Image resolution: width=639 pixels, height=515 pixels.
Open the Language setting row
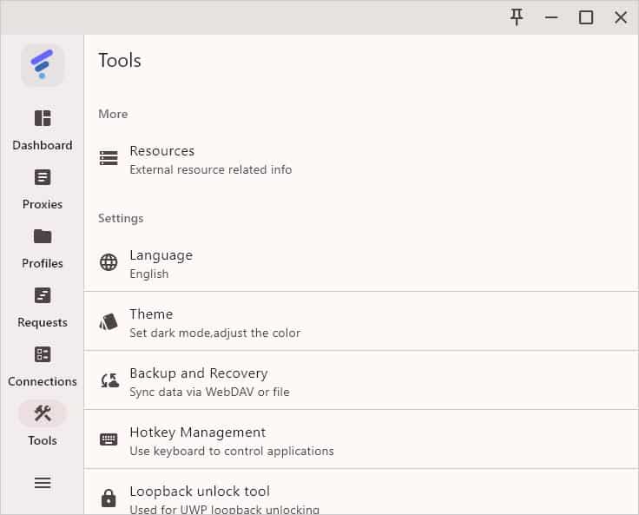pyautogui.click(x=361, y=264)
